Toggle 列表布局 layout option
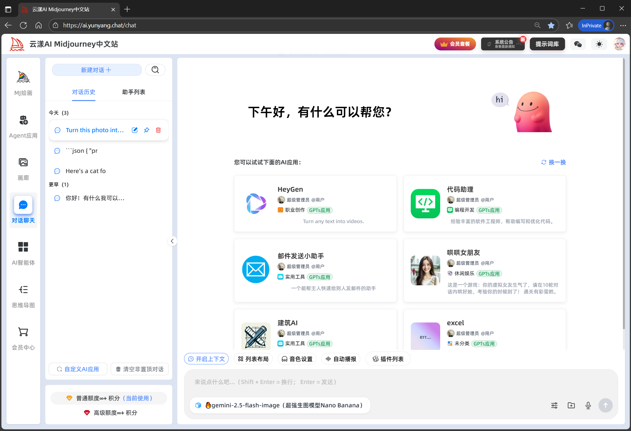The height and width of the screenshot is (431, 631). point(253,359)
